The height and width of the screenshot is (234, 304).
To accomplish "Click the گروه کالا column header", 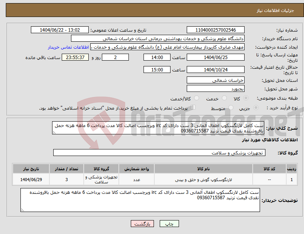I will (x=101, y=169).
